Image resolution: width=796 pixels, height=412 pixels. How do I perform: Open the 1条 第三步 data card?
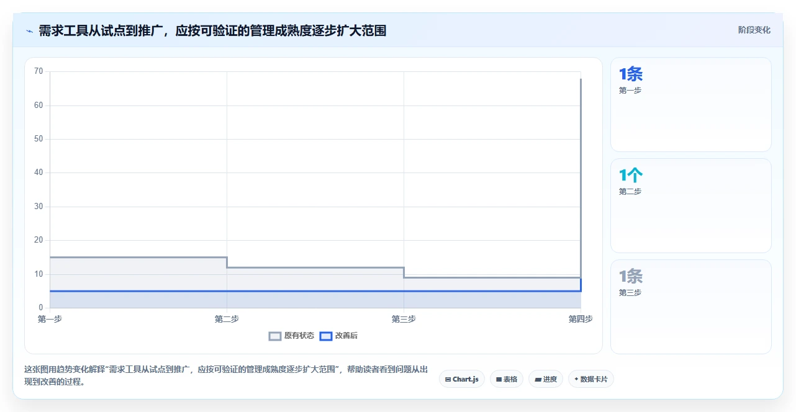point(691,307)
